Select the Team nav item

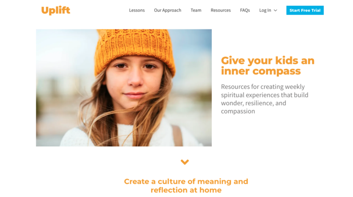click(x=196, y=11)
